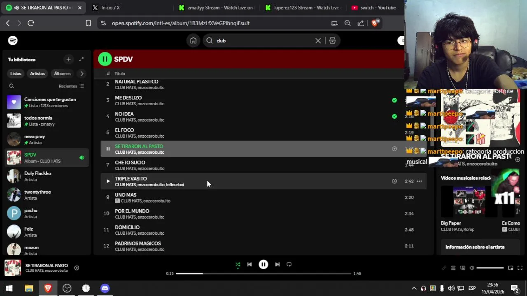Open browser zoom magnifier icon in address bar

347,23
